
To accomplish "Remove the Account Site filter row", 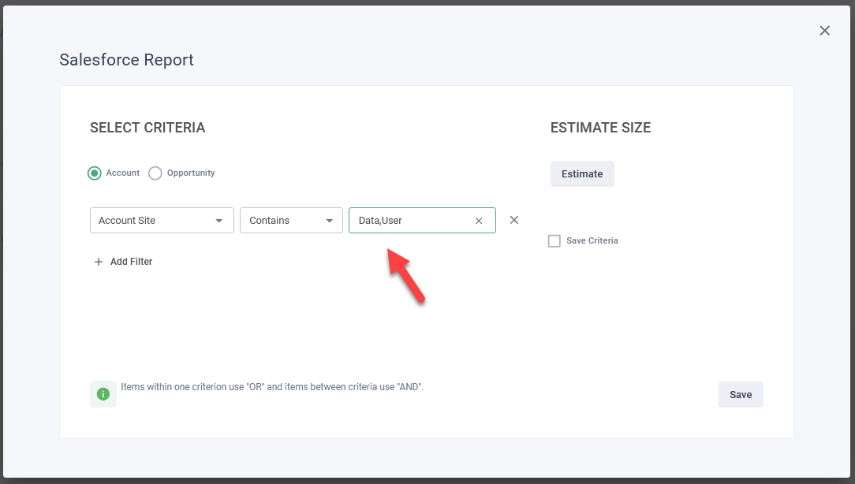I will [514, 220].
